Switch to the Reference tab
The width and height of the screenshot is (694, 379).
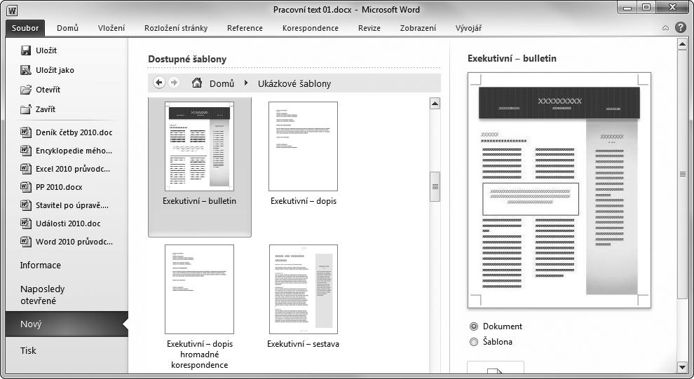point(245,28)
